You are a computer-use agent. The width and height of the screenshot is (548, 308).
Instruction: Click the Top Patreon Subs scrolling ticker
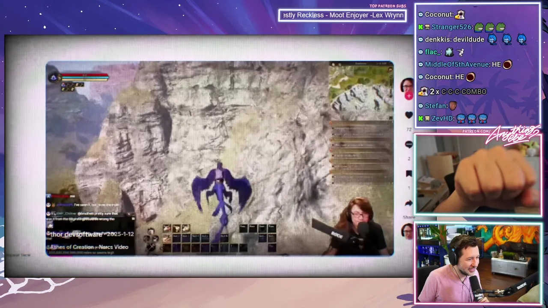point(342,15)
